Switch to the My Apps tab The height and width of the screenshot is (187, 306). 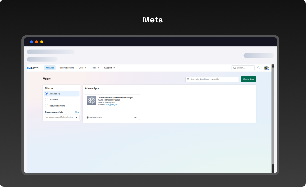point(50,68)
